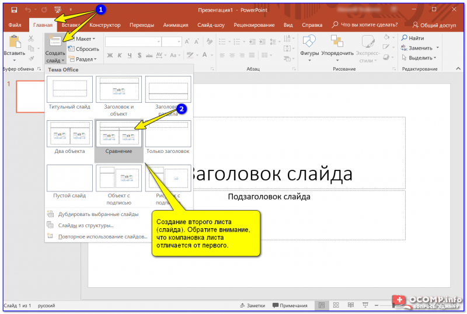Click the Cut scissors icon
Screen dimensions: 467x314
pyautogui.click(x=31, y=39)
